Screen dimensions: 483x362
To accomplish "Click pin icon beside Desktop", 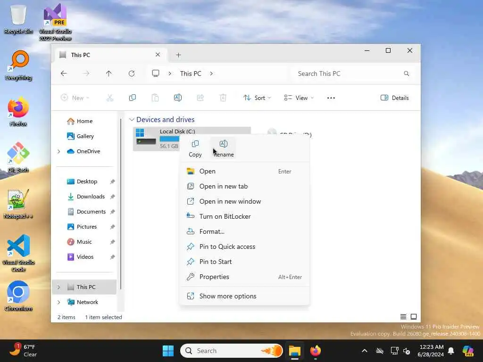I will pyautogui.click(x=112, y=181).
